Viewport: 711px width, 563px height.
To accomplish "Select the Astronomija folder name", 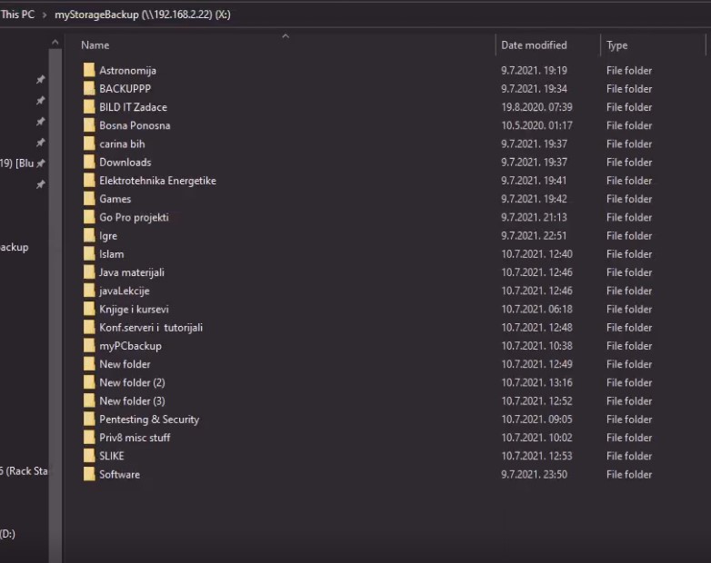I will (127, 71).
